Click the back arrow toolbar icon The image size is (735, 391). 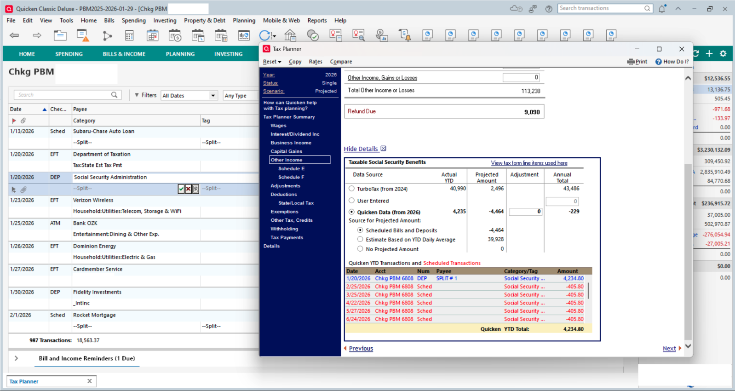(x=14, y=35)
